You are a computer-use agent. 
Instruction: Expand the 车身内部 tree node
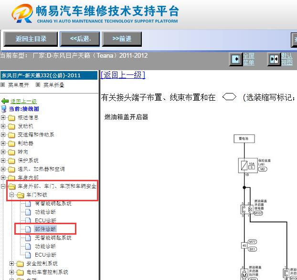(x=3, y=177)
